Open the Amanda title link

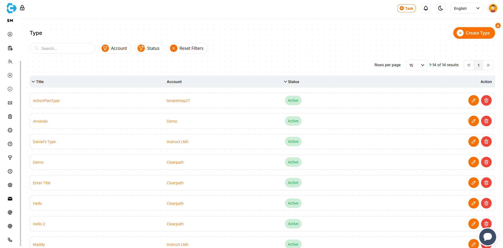(x=40, y=121)
